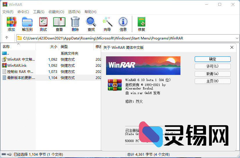Select the WinRAR.lnk file name
This screenshot has height=158, width=240.
(17, 65)
